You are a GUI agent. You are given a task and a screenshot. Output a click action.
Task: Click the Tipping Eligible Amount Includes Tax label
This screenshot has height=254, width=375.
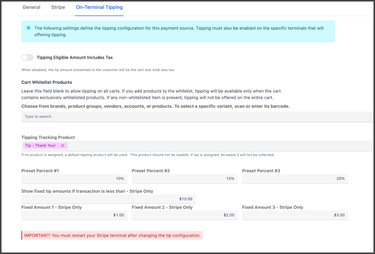(x=75, y=58)
